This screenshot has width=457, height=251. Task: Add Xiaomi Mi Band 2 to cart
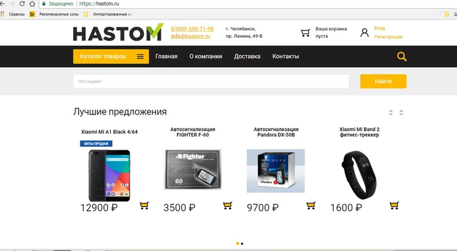[394, 205]
